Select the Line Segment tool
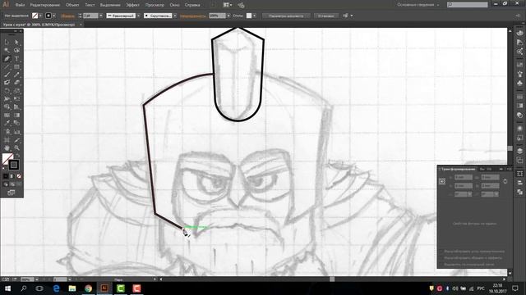The height and width of the screenshot is (295, 526). point(7,66)
